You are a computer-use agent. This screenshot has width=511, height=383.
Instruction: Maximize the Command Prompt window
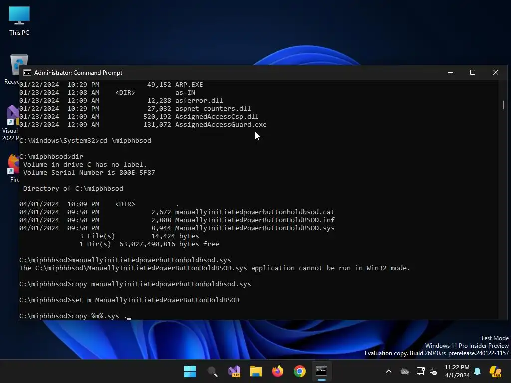coord(473,72)
